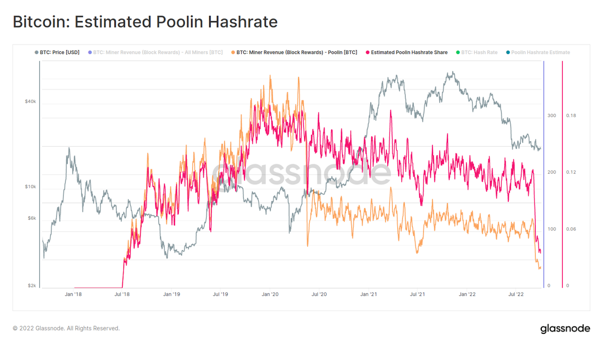
Task: Click the chart title Bitcoin: Estimated Poolin Hashrate
Action: coord(145,22)
